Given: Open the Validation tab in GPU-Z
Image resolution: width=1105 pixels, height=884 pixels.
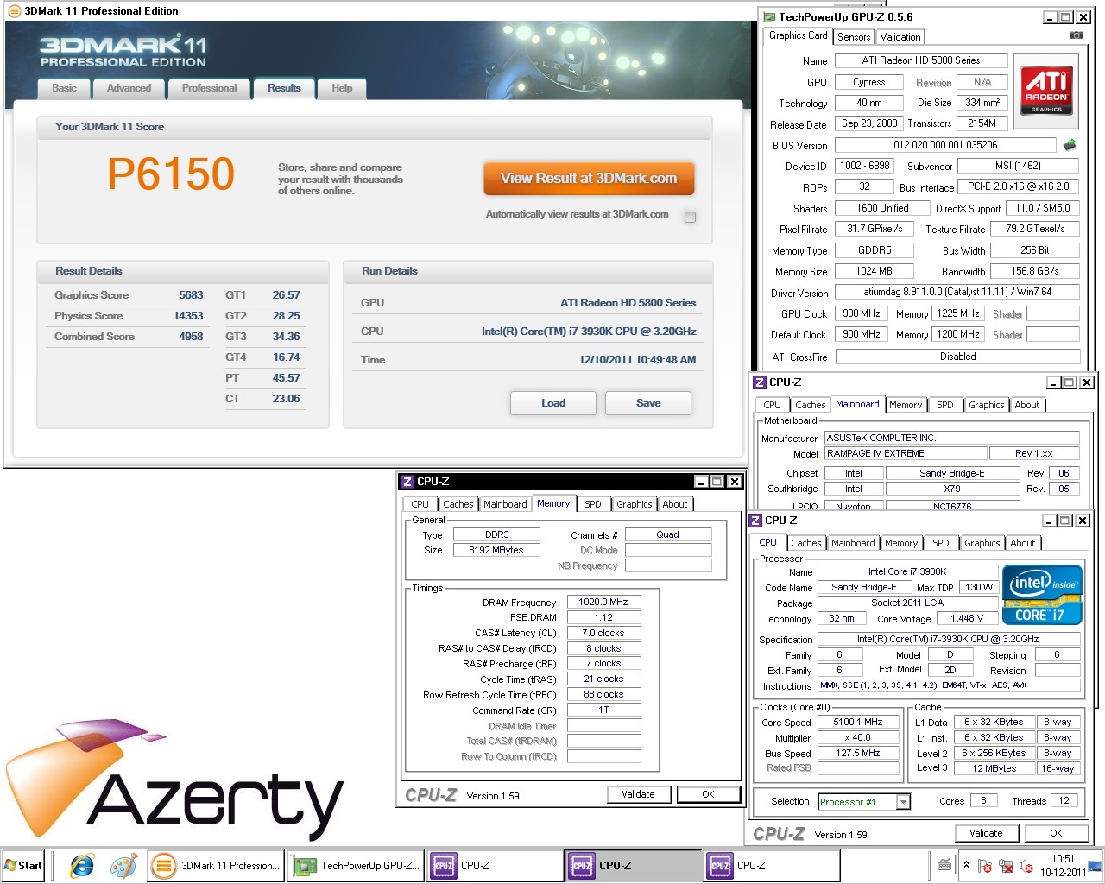Looking at the screenshot, I should (x=900, y=37).
